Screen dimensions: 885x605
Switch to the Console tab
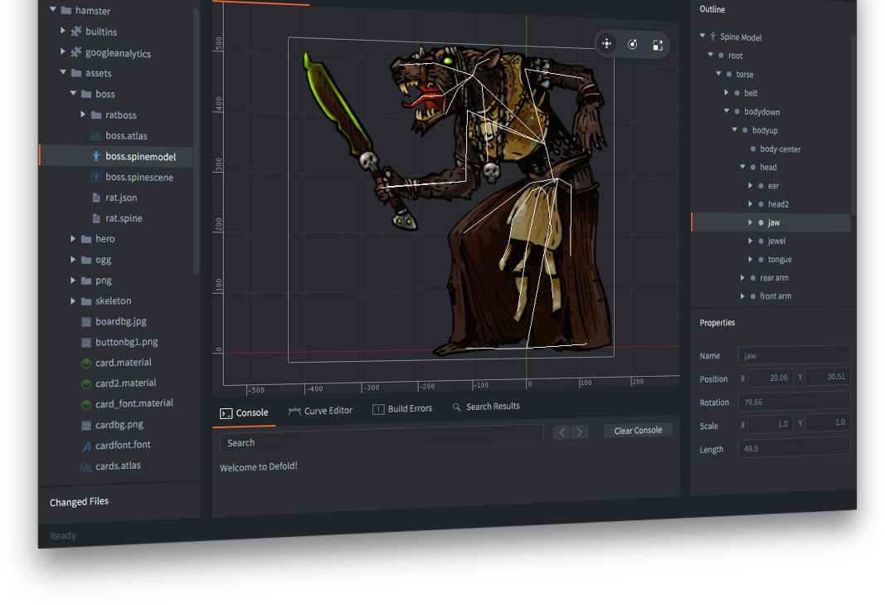pos(245,413)
